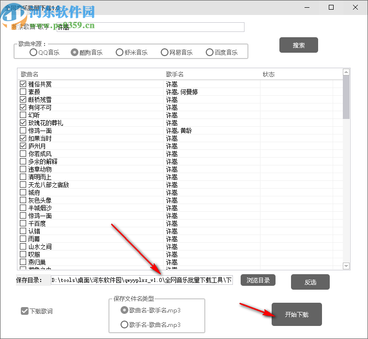Check the song 半城烟沙
The height and width of the screenshot is (339, 368).
click(23, 208)
